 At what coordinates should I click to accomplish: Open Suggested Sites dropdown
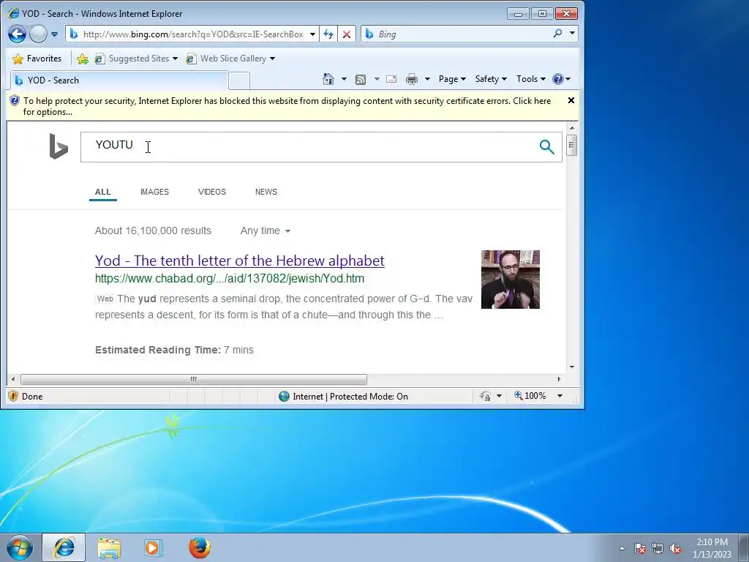tap(136, 59)
